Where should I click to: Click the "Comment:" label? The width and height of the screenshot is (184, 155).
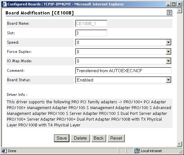coord(16,71)
